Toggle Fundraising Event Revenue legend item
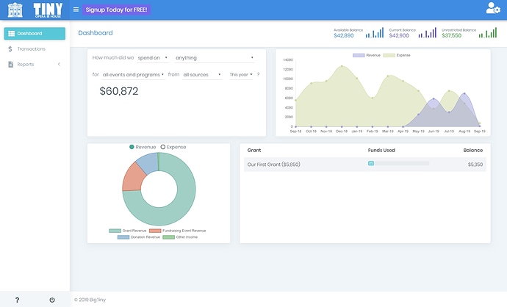 coord(178,231)
